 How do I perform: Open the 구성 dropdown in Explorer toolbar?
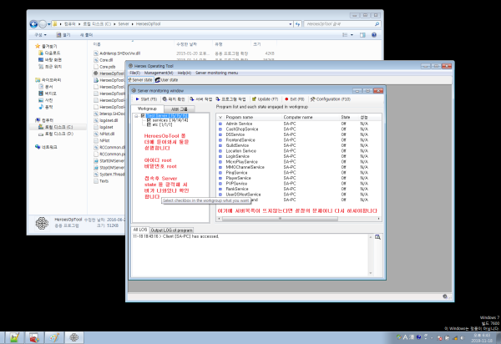pyautogui.click(x=41, y=35)
